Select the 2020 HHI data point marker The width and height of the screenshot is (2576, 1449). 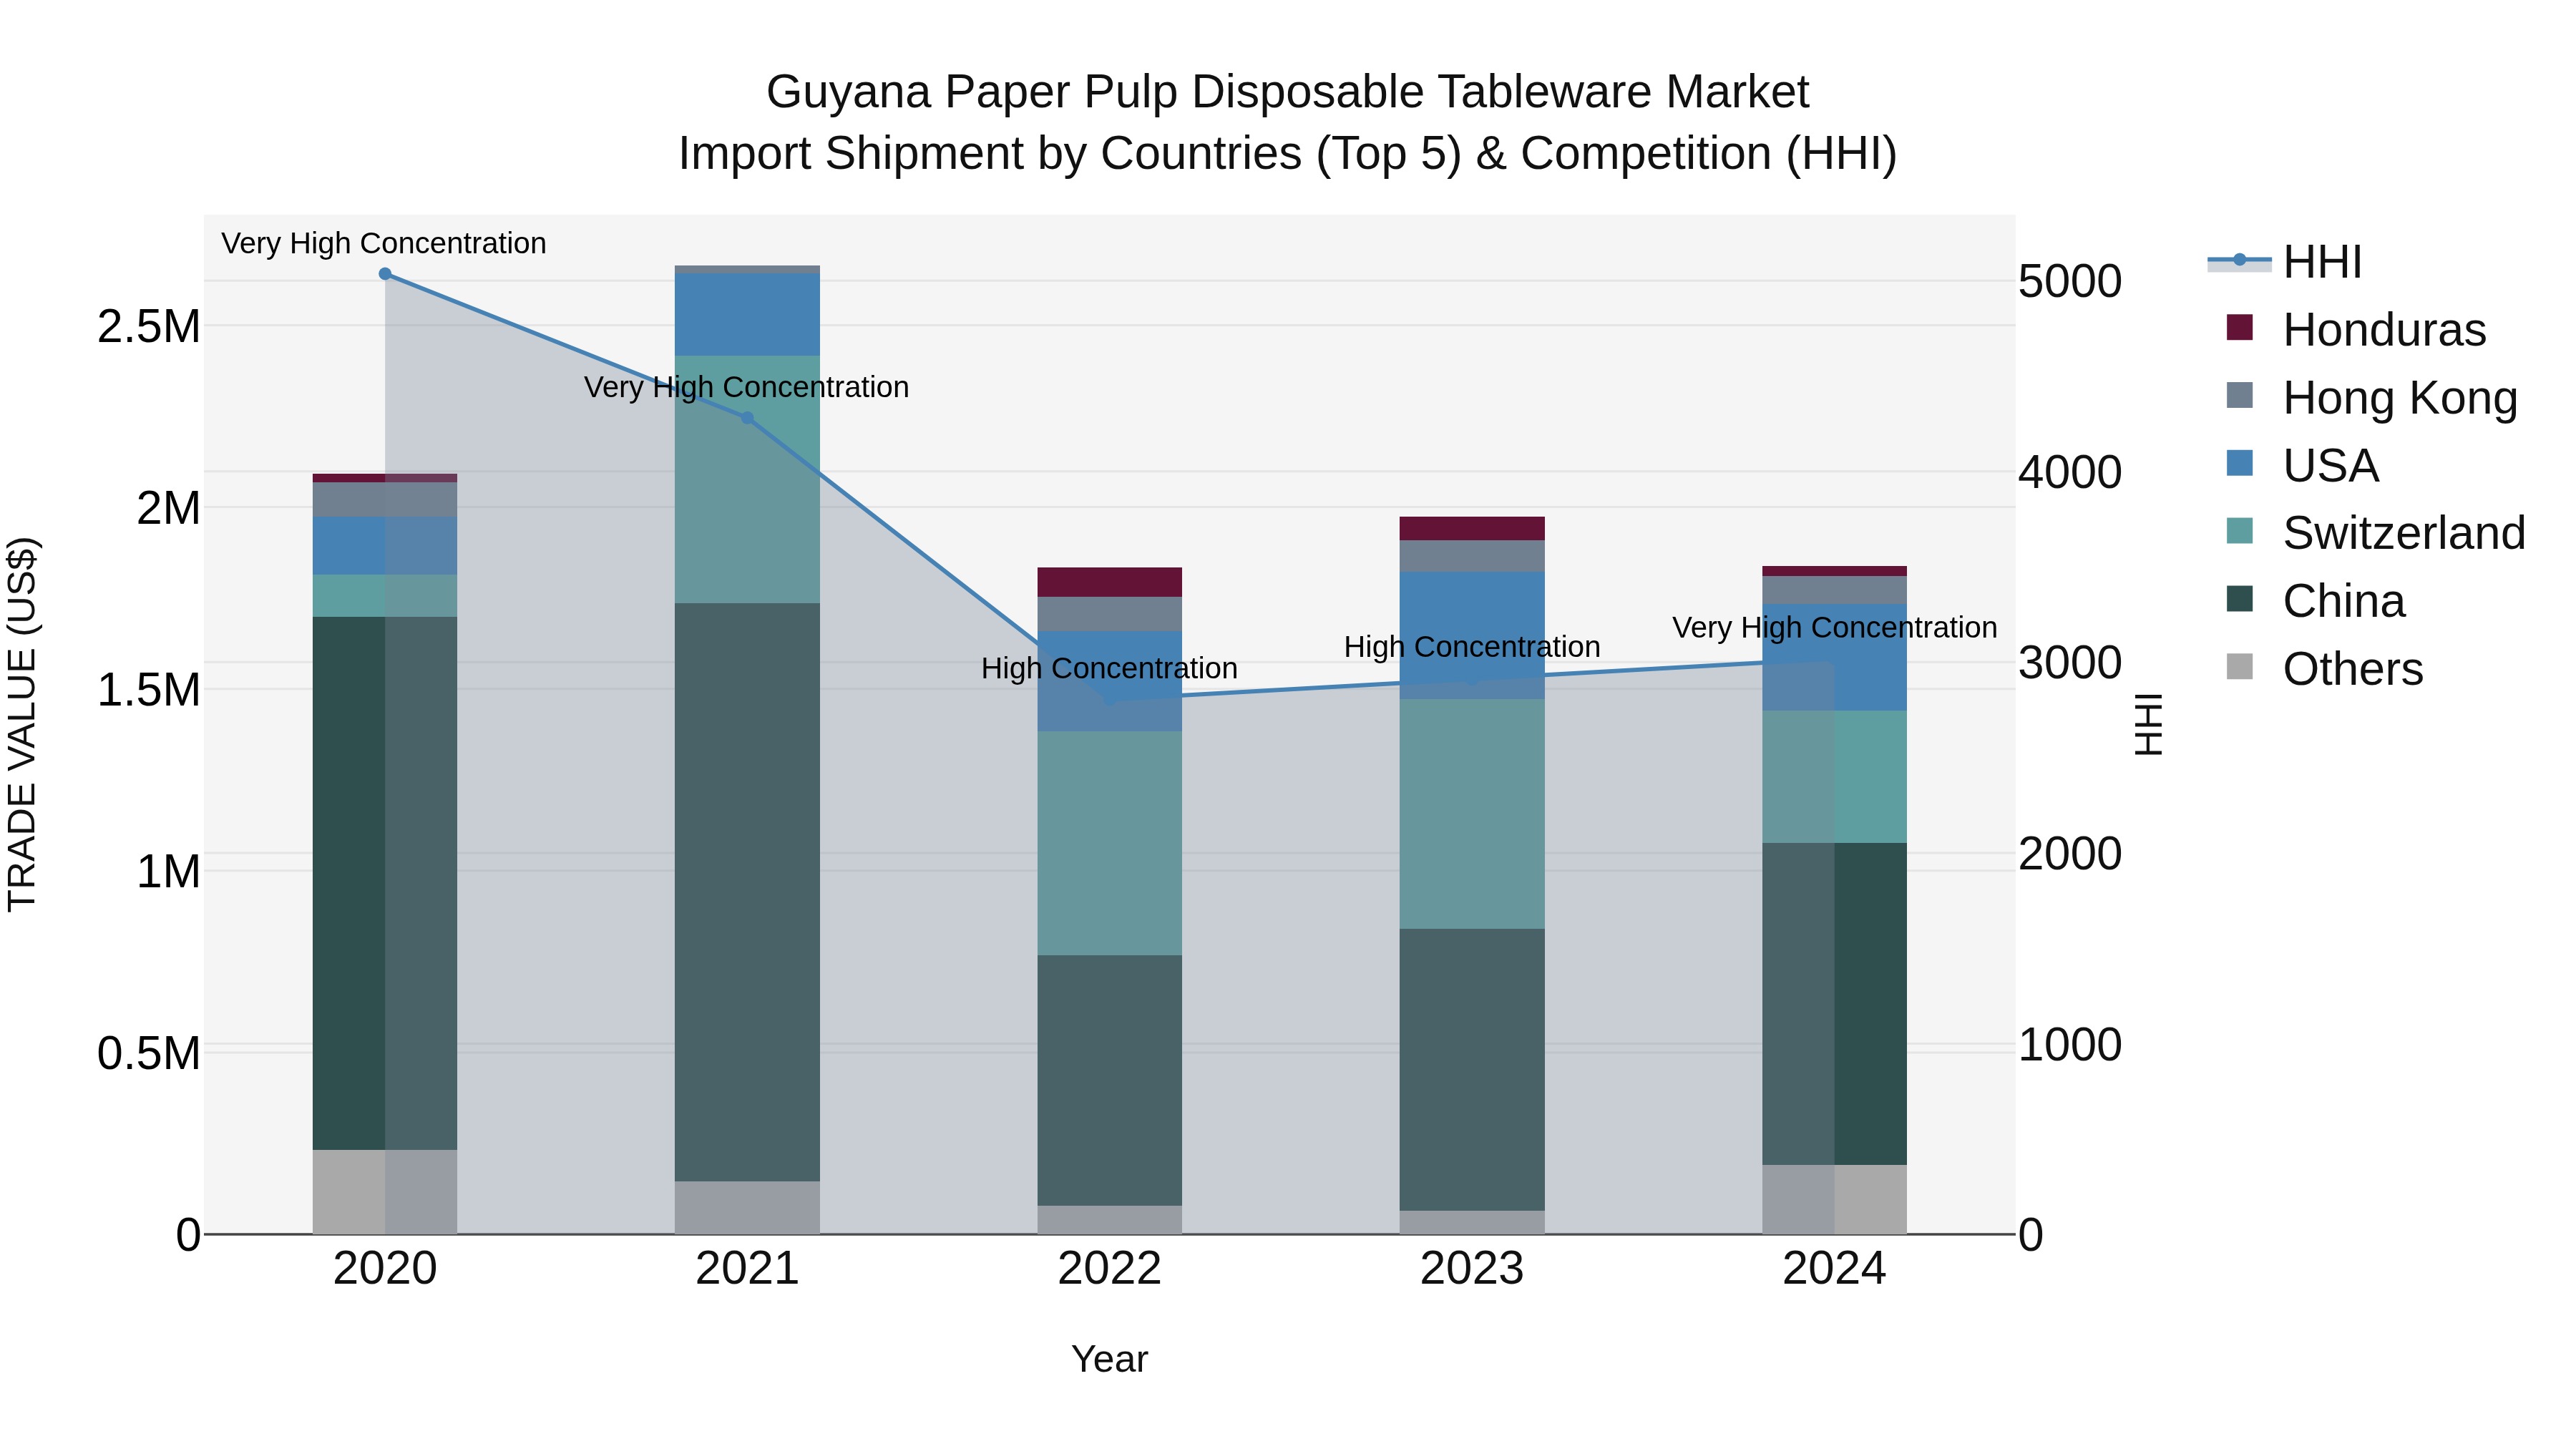point(385,274)
